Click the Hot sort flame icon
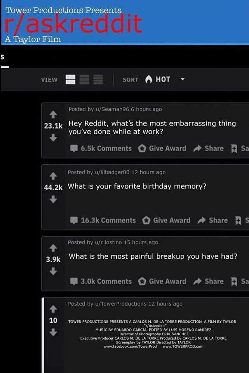 (x=150, y=79)
